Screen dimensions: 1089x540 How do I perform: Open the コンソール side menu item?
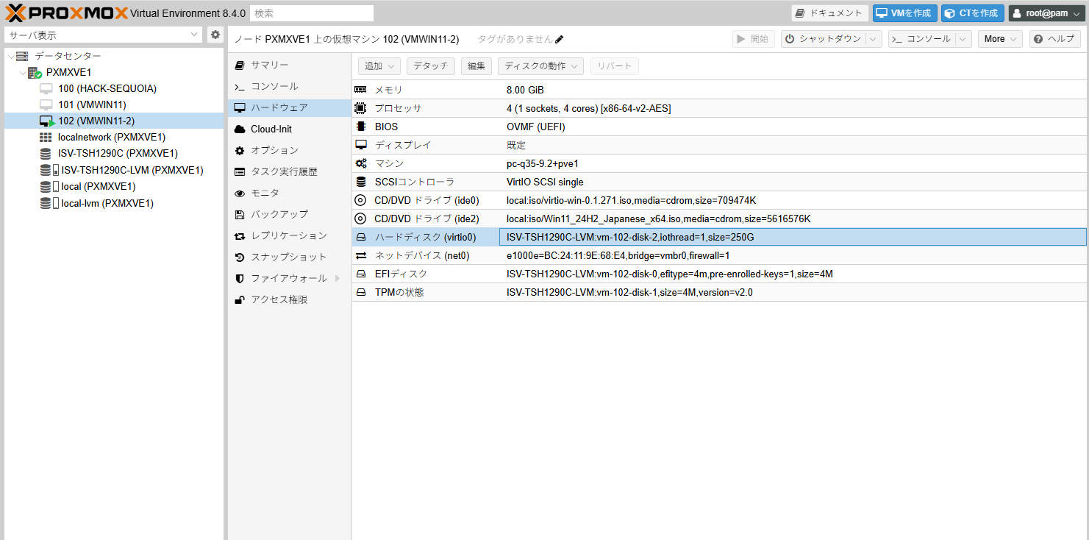[x=290, y=87]
